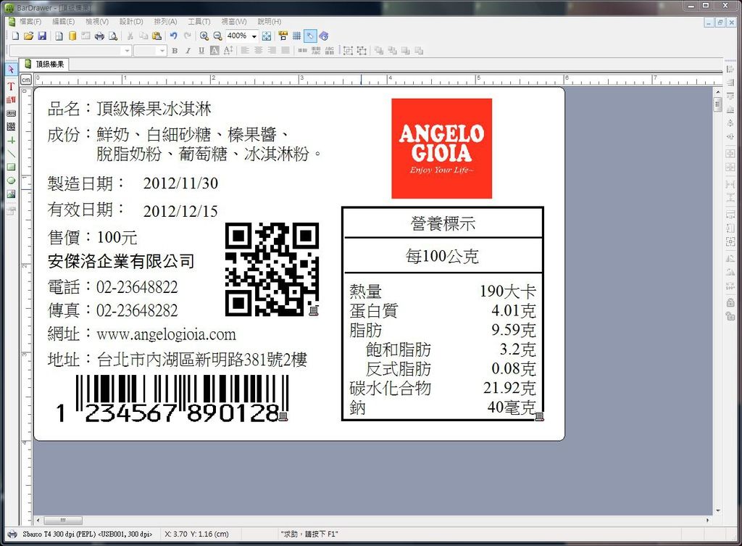The height and width of the screenshot is (546, 742).
Task: Zoom out with the minus magnifier
Action: 217,36
